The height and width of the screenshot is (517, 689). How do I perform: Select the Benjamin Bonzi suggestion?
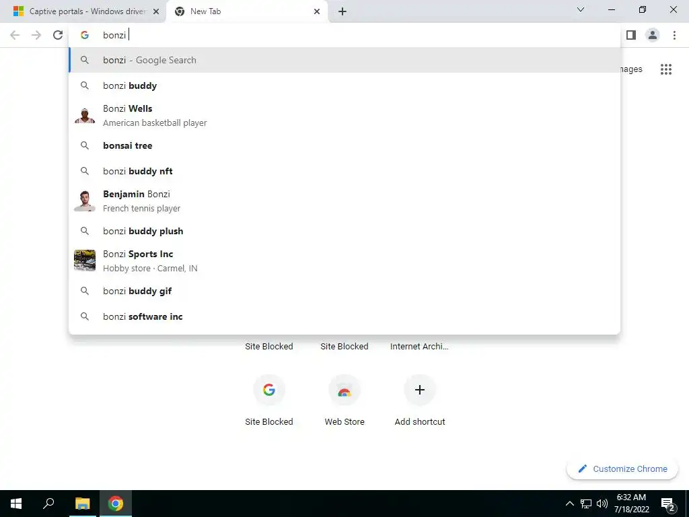344,201
